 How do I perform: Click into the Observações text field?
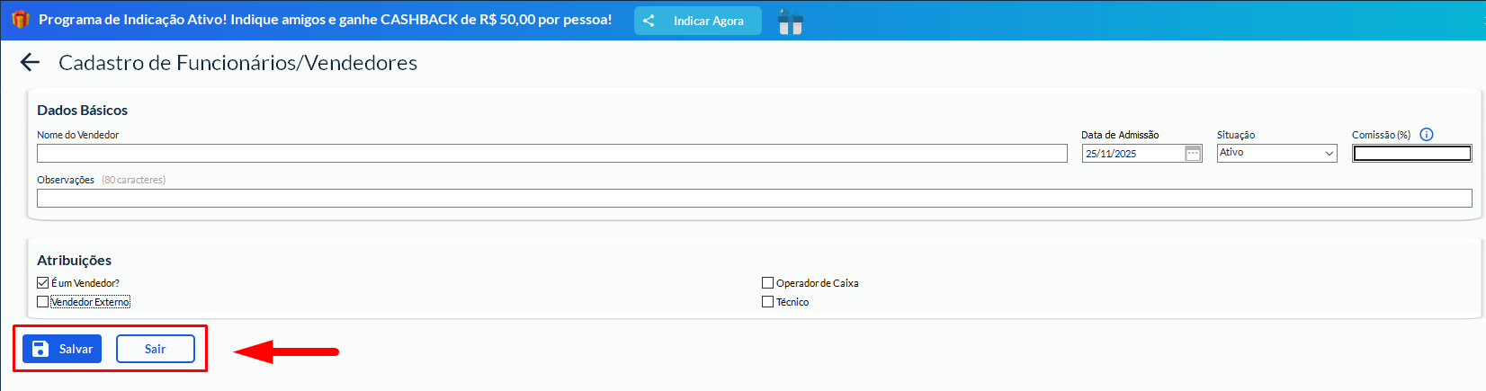click(754, 198)
